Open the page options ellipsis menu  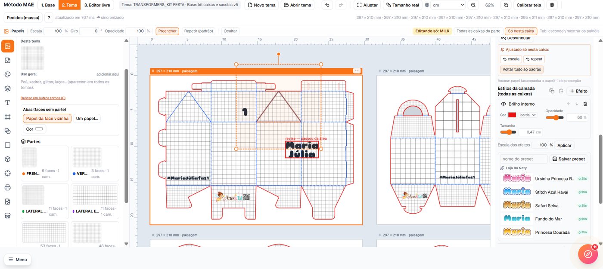point(357,70)
